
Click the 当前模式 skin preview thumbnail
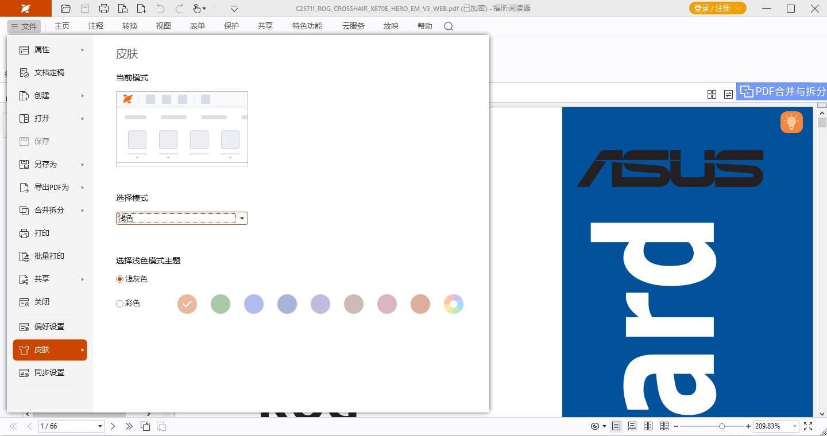[x=182, y=129]
